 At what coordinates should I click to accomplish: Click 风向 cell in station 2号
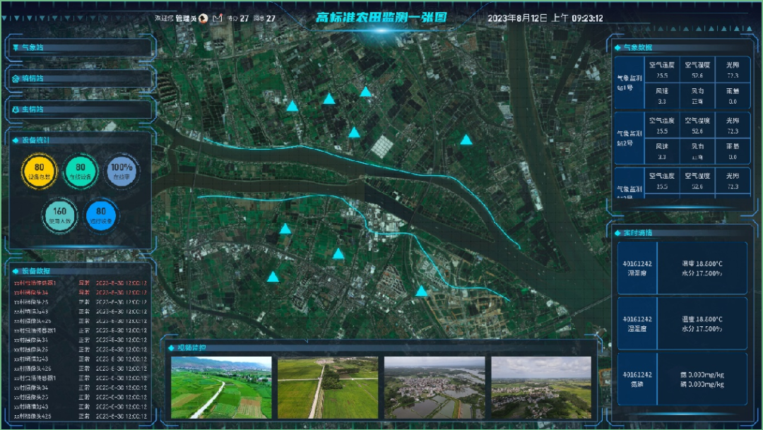click(x=697, y=151)
